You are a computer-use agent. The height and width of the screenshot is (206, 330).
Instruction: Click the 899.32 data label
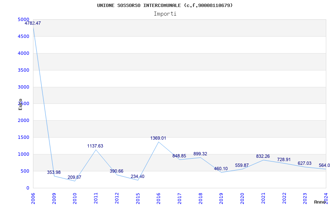200,154
